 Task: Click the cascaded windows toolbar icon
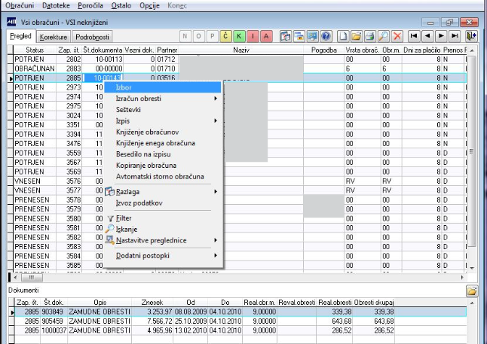coord(299,36)
